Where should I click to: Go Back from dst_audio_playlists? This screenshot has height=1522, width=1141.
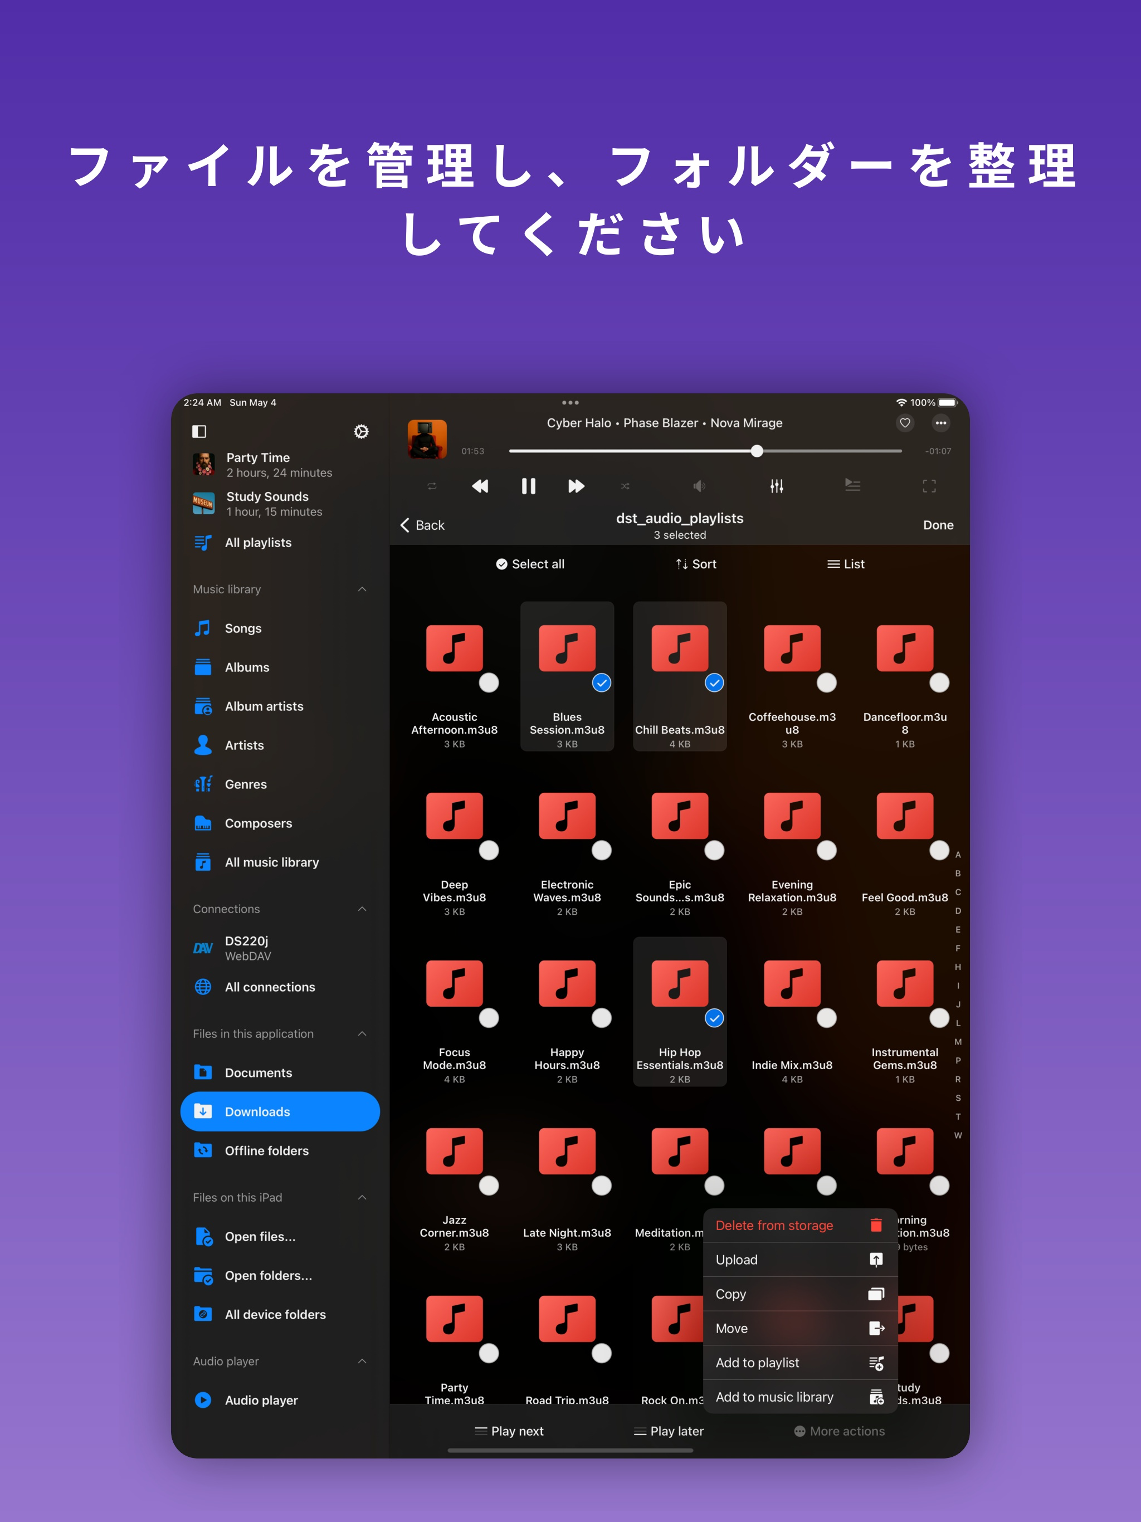pos(422,525)
